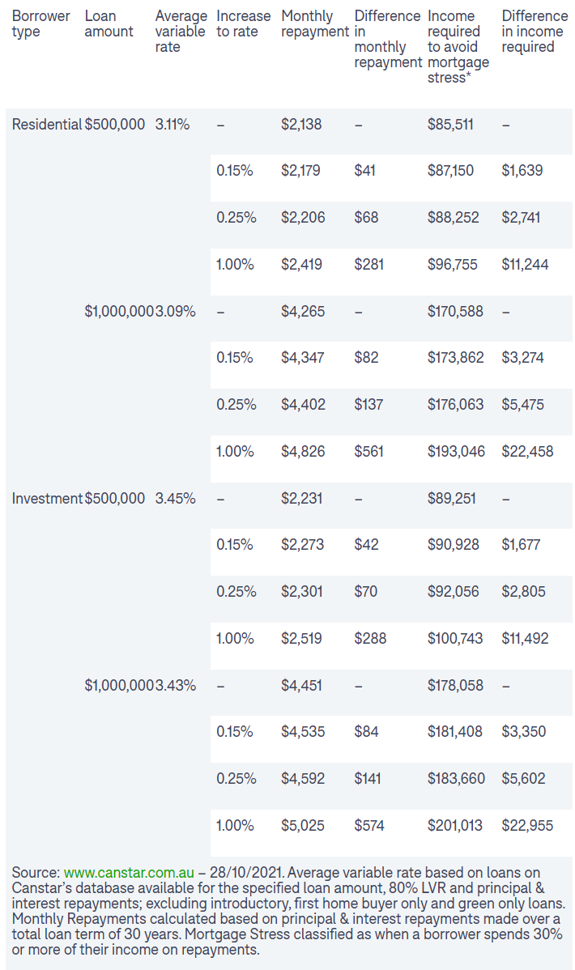Select the $85,511 income required cell
Viewport: 575px width, 970px height.
click(x=450, y=125)
